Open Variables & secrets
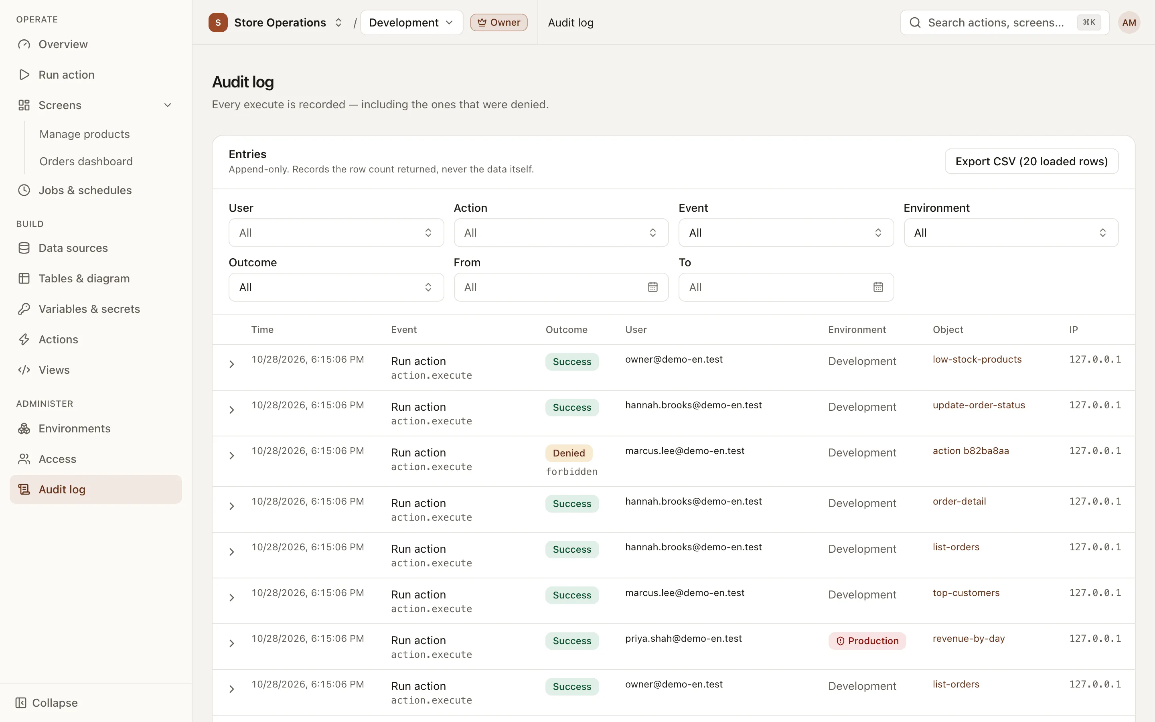 pyautogui.click(x=95, y=309)
